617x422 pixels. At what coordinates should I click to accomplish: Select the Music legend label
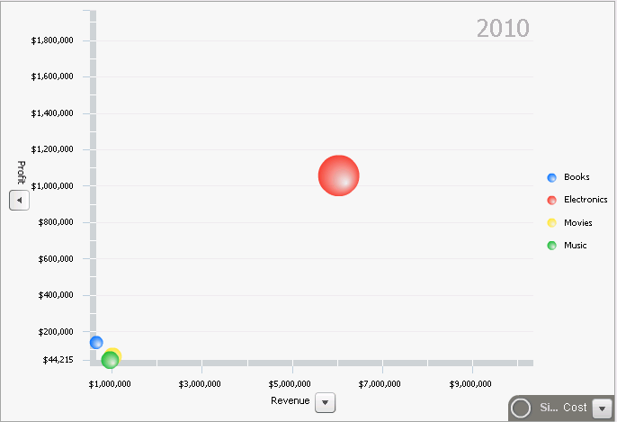(575, 246)
